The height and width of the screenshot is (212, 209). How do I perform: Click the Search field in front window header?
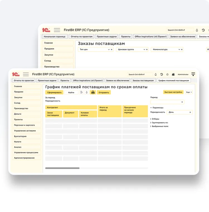(x=140, y=74)
